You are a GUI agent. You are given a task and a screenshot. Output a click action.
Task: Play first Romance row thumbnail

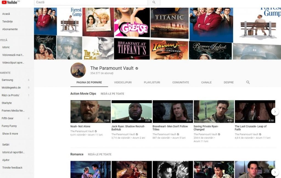(x=91, y=169)
